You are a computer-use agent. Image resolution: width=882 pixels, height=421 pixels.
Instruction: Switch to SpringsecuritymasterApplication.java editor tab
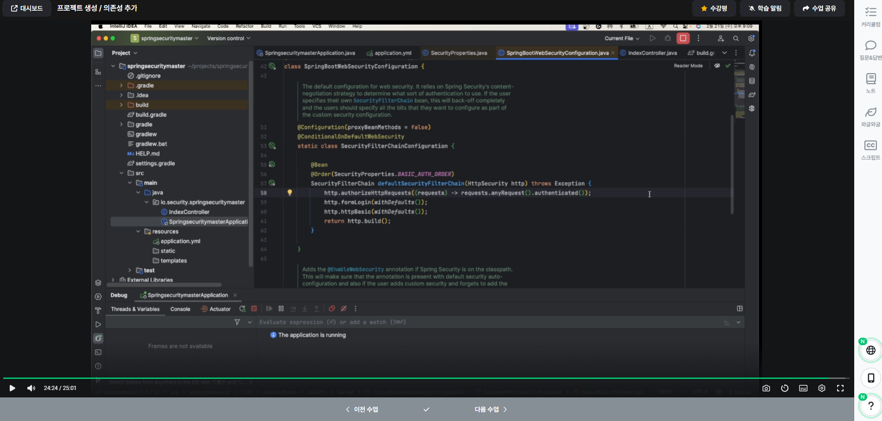tap(306, 53)
